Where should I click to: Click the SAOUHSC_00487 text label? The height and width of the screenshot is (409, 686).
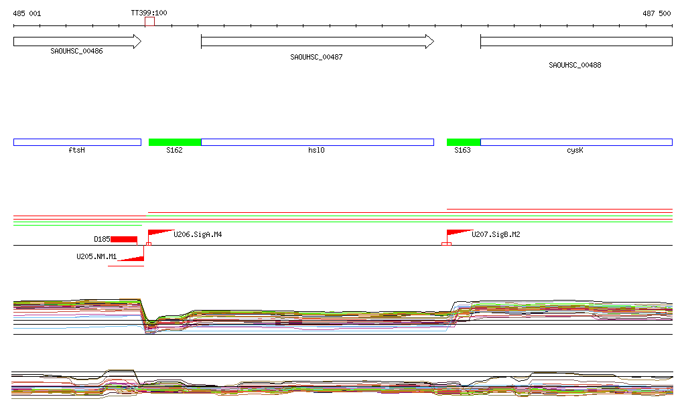pyautogui.click(x=316, y=58)
